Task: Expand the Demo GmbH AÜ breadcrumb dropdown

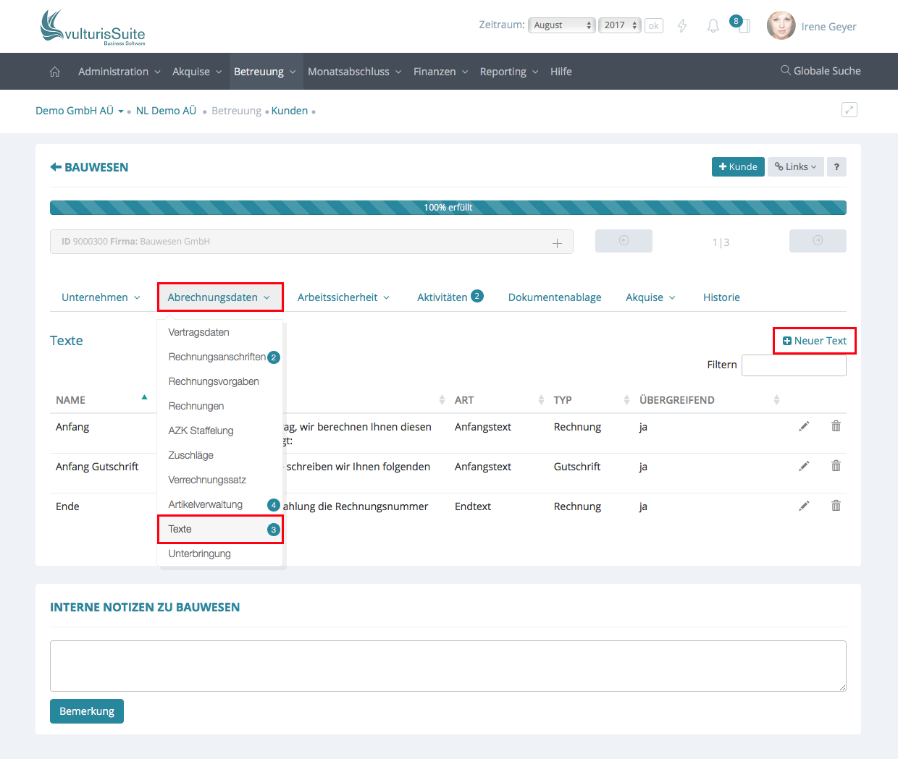Action: (121, 111)
